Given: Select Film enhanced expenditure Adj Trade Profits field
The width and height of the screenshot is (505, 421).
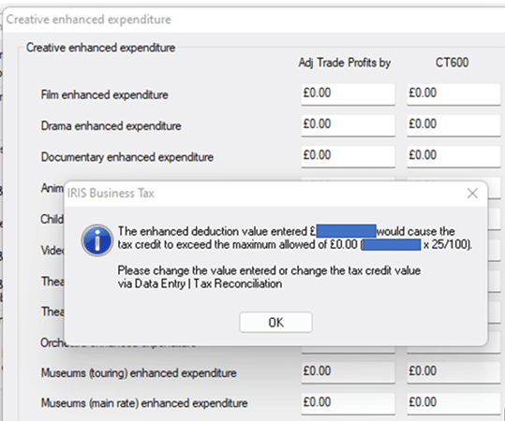Looking at the screenshot, I should [349, 94].
